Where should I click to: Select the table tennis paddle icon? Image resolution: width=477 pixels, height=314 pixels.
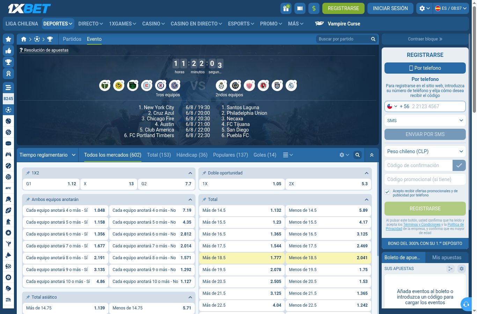8,199
